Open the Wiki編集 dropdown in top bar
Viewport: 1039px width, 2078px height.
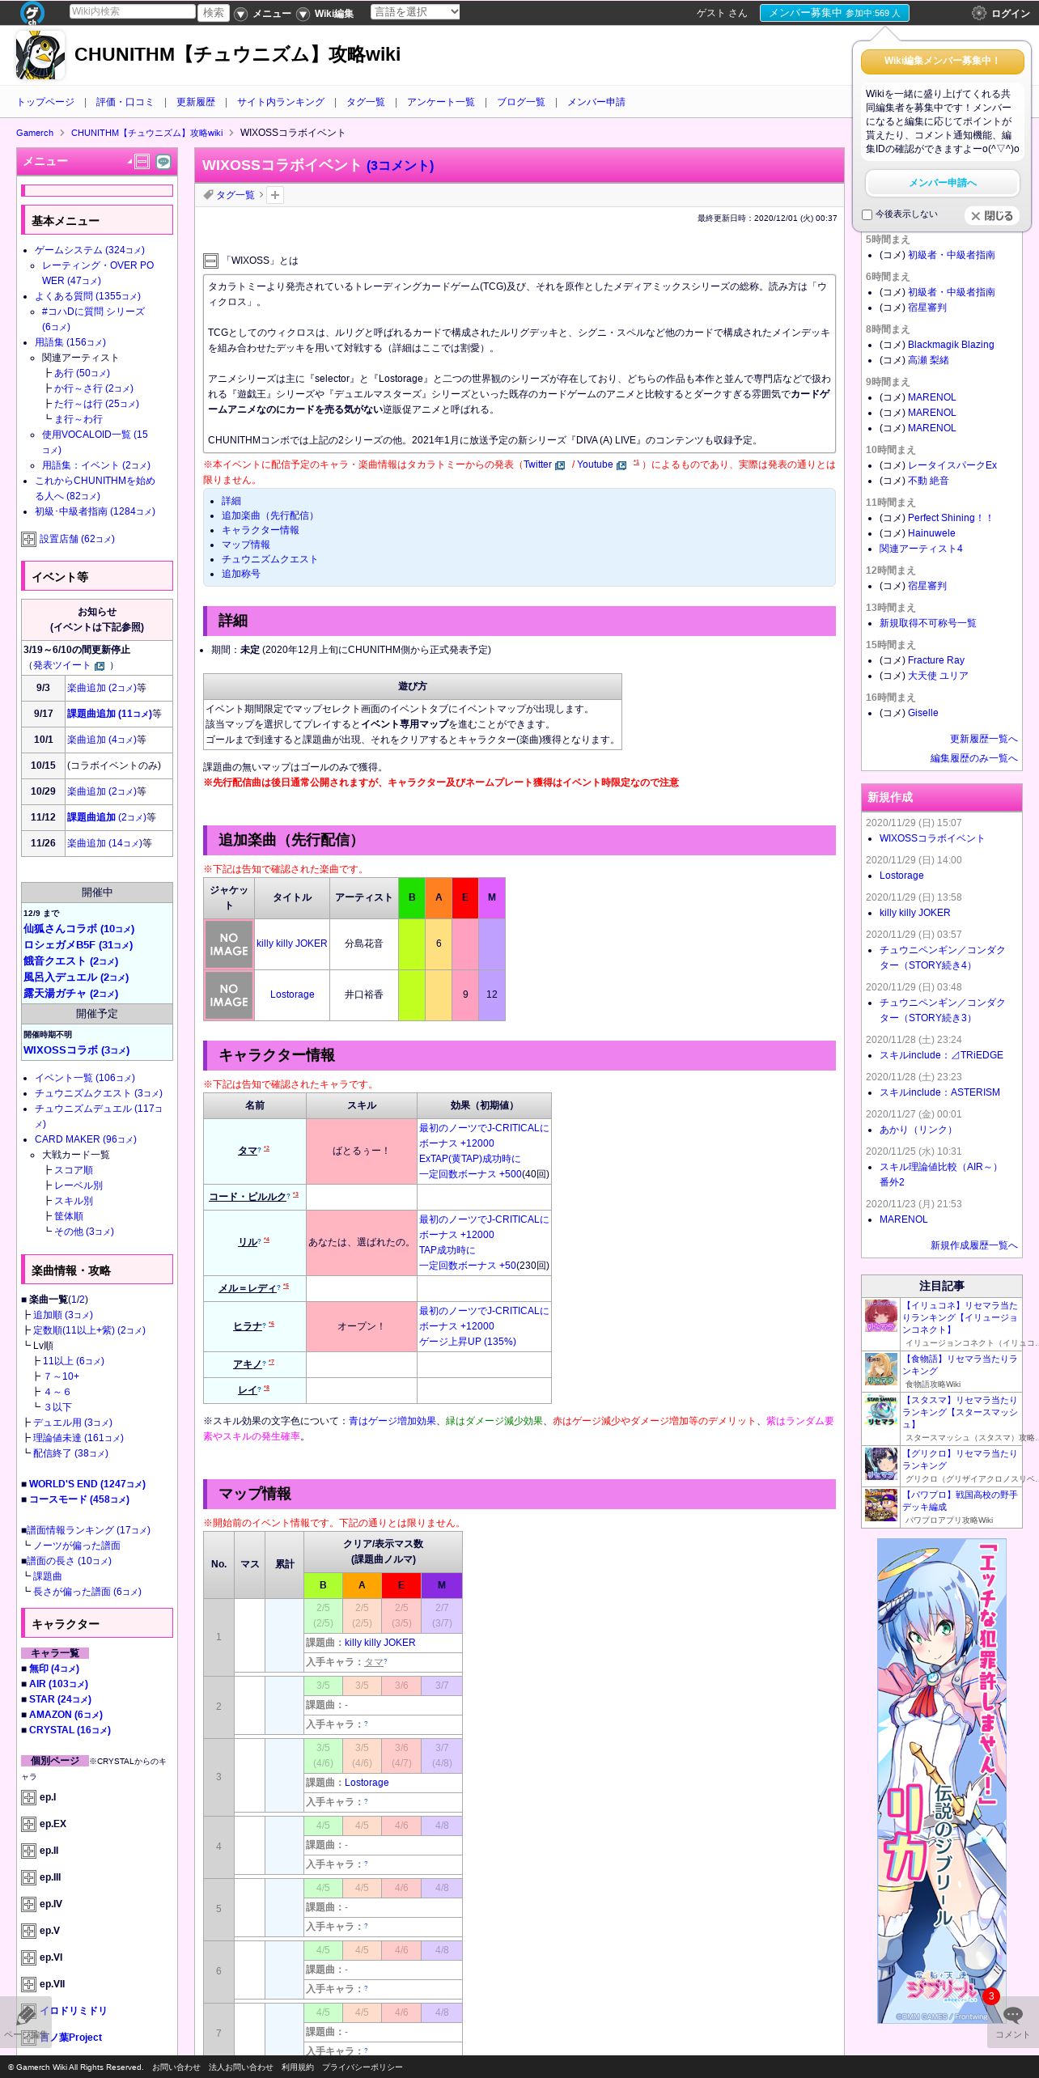tap(325, 14)
